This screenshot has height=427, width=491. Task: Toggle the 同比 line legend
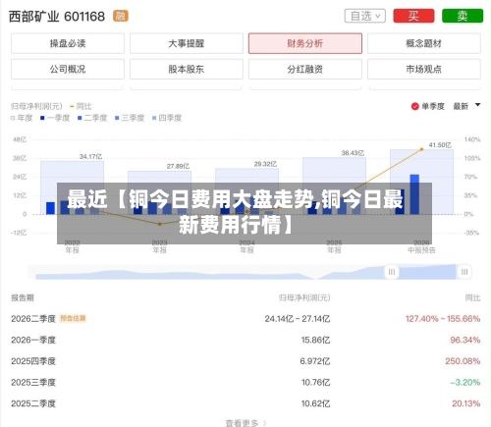pos(81,106)
